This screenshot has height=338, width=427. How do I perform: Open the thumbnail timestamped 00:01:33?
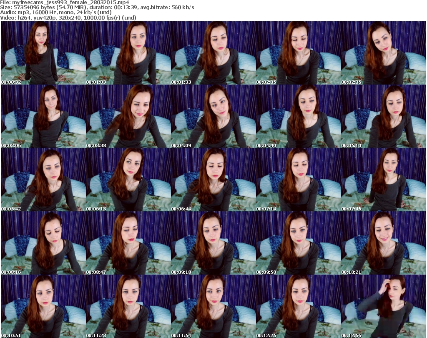click(x=213, y=53)
